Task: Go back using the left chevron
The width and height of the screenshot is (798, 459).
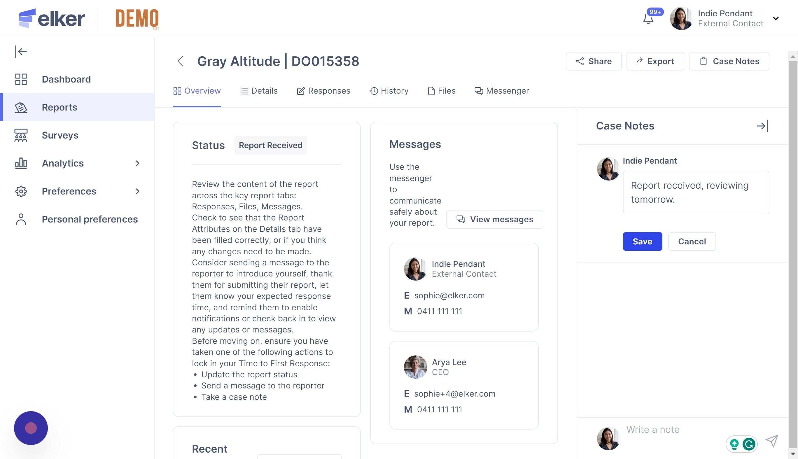Action: tap(180, 61)
